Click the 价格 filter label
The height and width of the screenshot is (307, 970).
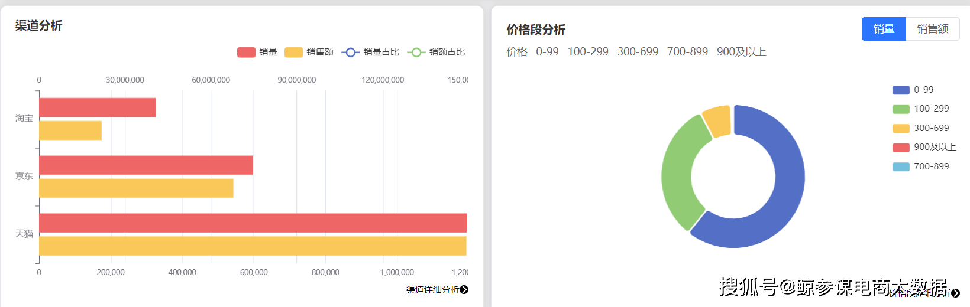tap(517, 52)
